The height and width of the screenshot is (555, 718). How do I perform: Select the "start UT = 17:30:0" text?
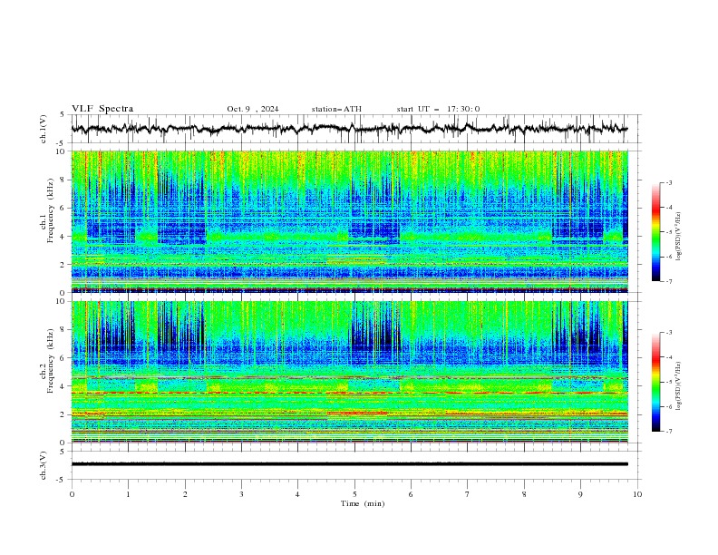coord(438,109)
